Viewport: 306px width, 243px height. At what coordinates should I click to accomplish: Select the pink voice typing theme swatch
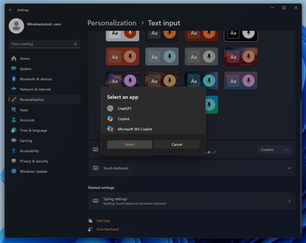point(241,81)
